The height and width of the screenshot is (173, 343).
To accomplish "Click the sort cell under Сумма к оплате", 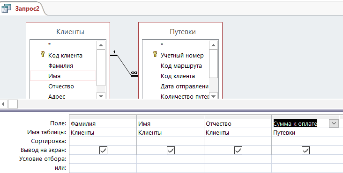I will pyautogui.click(x=306, y=141).
